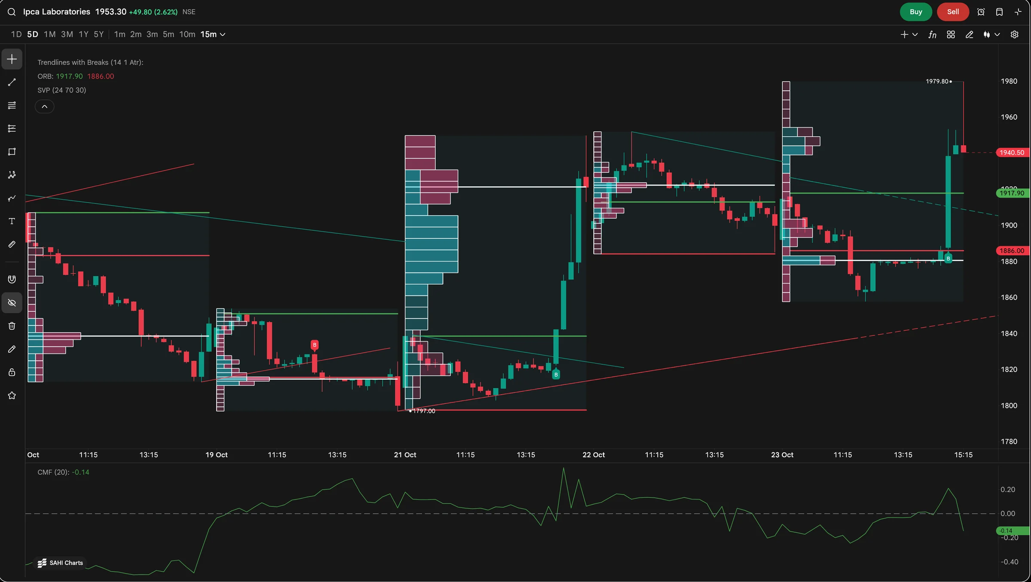This screenshot has height=582, width=1031.
Task: Select the trend line drawing tool
Action: click(x=12, y=82)
